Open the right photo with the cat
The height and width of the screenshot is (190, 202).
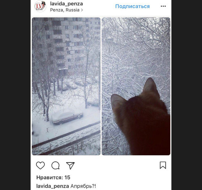click(x=136, y=86)
